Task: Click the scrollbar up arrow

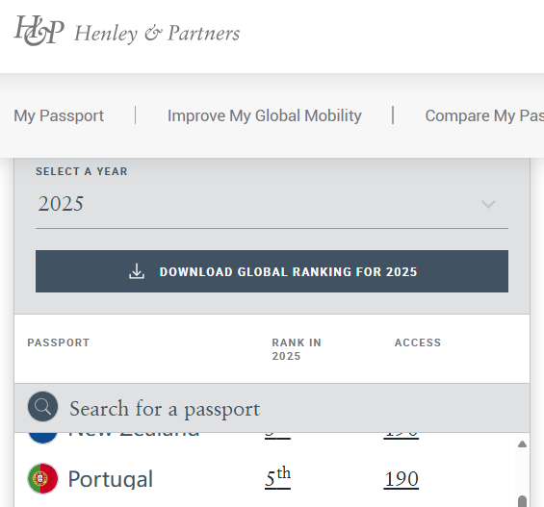Action: click(x=522, y=444)
